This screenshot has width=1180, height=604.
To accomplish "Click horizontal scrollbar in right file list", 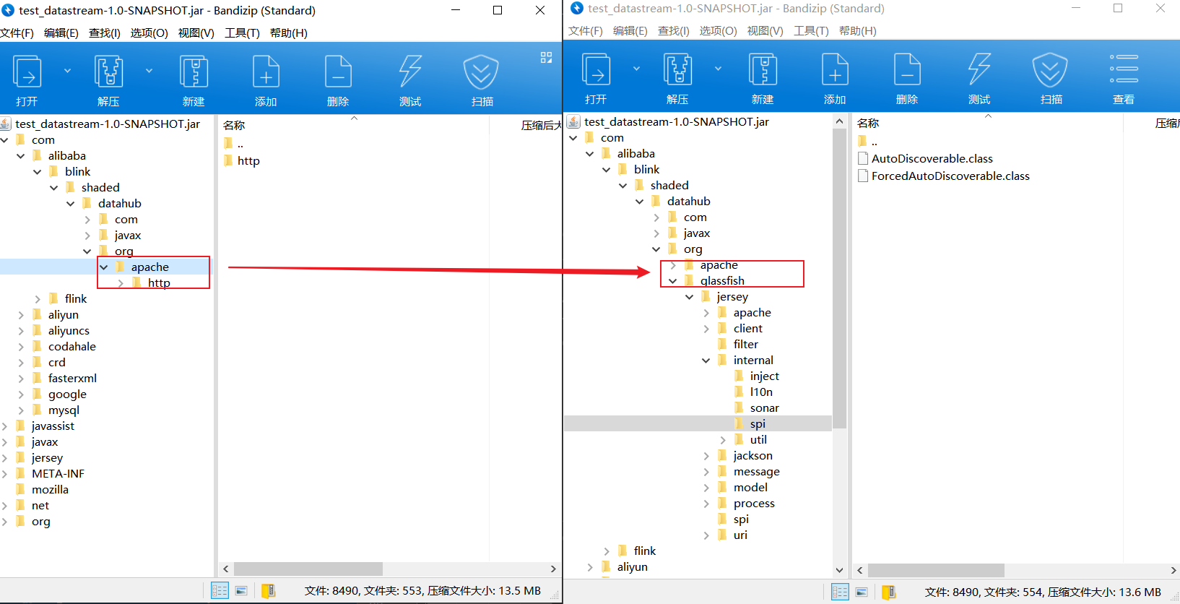I will coord(936,571).
